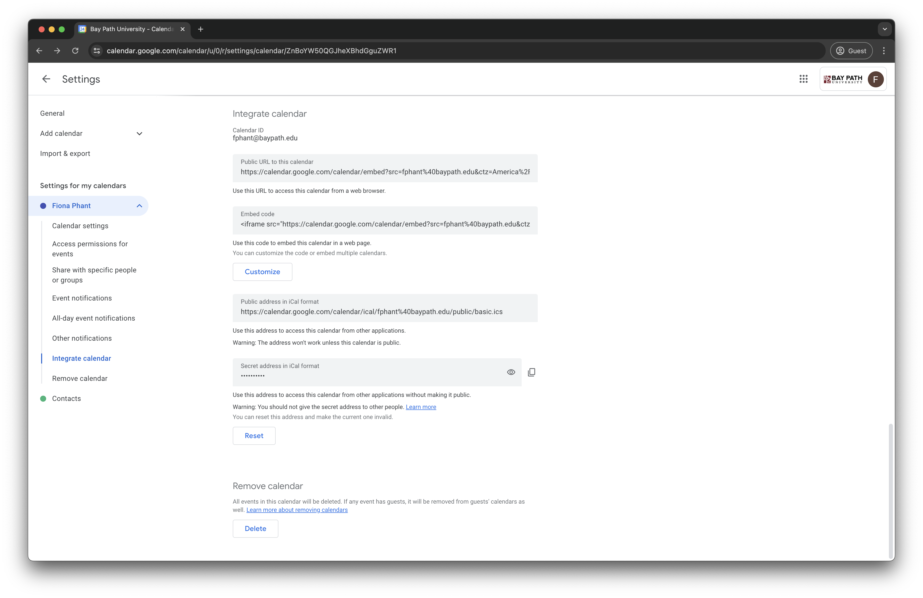Open the tab search dropdown arrow
The height and width of the screenshot is (598, 923).
(884, 29)
